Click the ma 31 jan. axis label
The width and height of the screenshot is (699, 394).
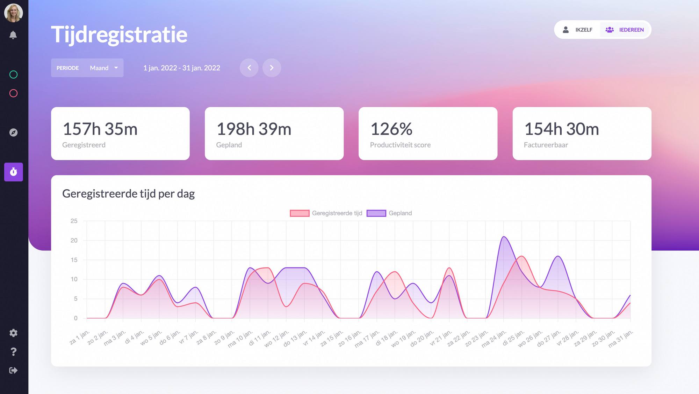click(621, 339)
